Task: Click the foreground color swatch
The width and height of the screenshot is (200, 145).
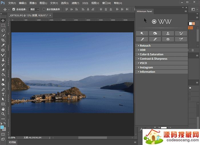Action: pos(2,127)
